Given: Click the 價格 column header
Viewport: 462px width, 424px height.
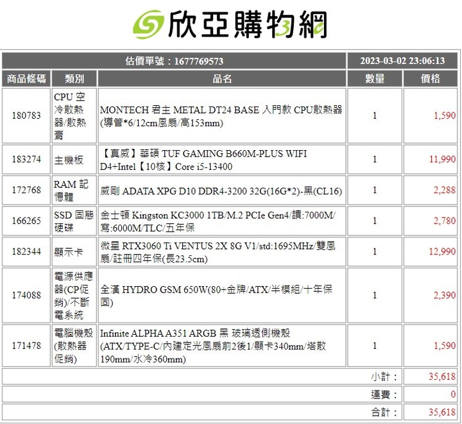Looking at the screenshot, I should click(430, 79).
